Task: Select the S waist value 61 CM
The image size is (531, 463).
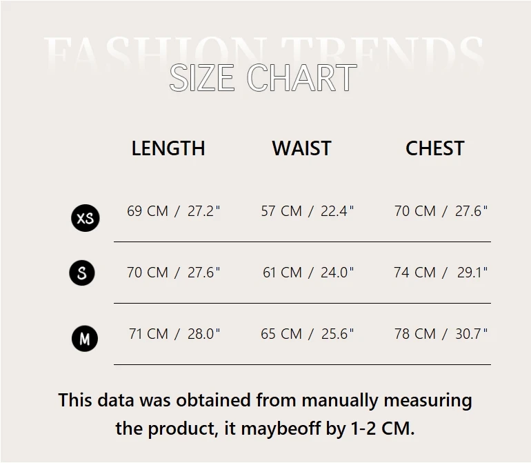Action: point(282,273)
